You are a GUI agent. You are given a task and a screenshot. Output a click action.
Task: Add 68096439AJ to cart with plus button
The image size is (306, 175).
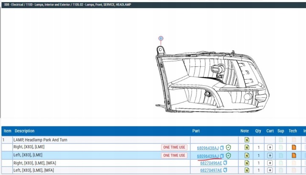270,155
